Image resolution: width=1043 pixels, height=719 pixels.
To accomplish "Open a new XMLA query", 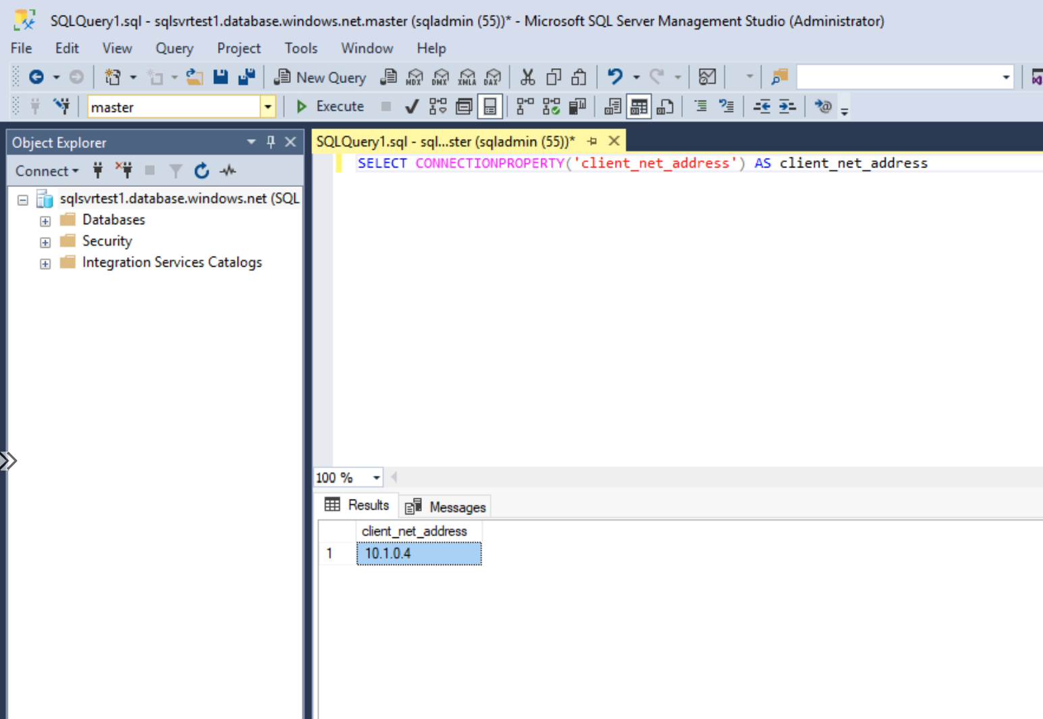I will (467, 77).
